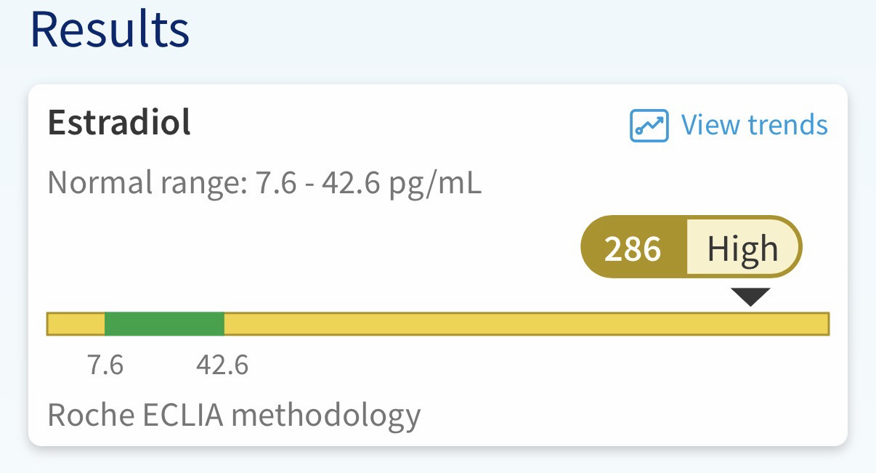The height and width of the screenshot is (473, 876).
Task: Click the View trends chart icon
Action: (649, 126)
